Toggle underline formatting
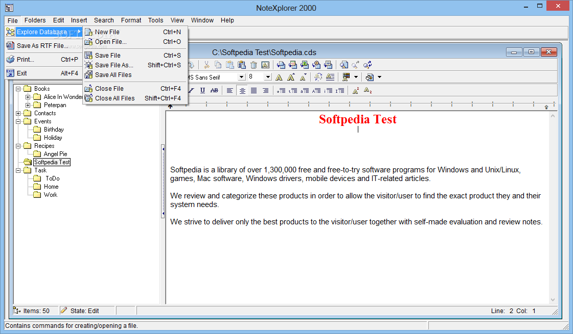This screenshot has height=334, width=573. click(202, 90)
